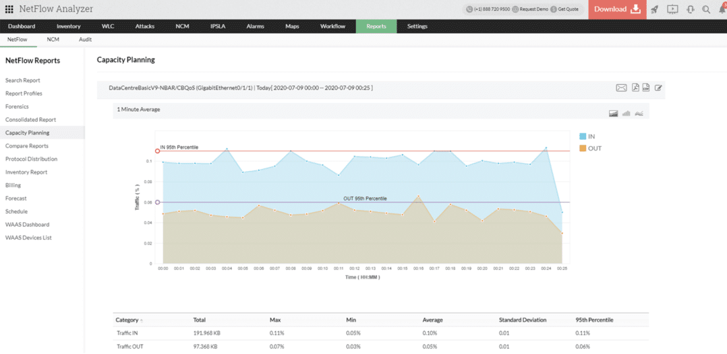The width and height of the screenshot is (727, 354).
Task: Switch chart to bar graph view
Action: (626, 114)
